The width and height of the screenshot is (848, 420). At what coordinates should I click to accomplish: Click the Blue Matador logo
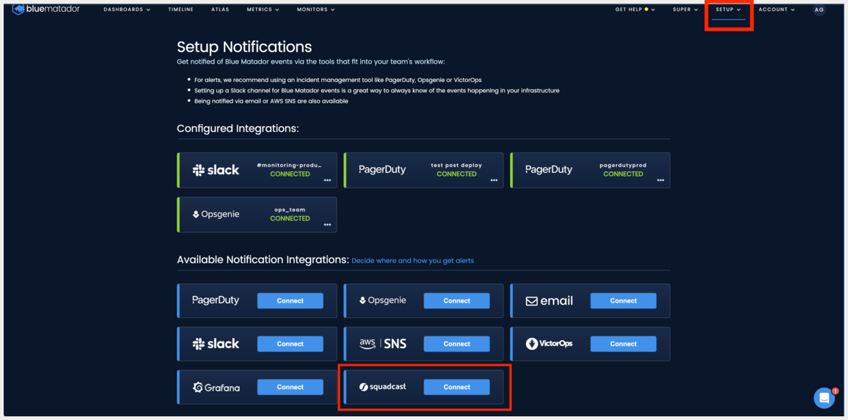click(46, 9)
